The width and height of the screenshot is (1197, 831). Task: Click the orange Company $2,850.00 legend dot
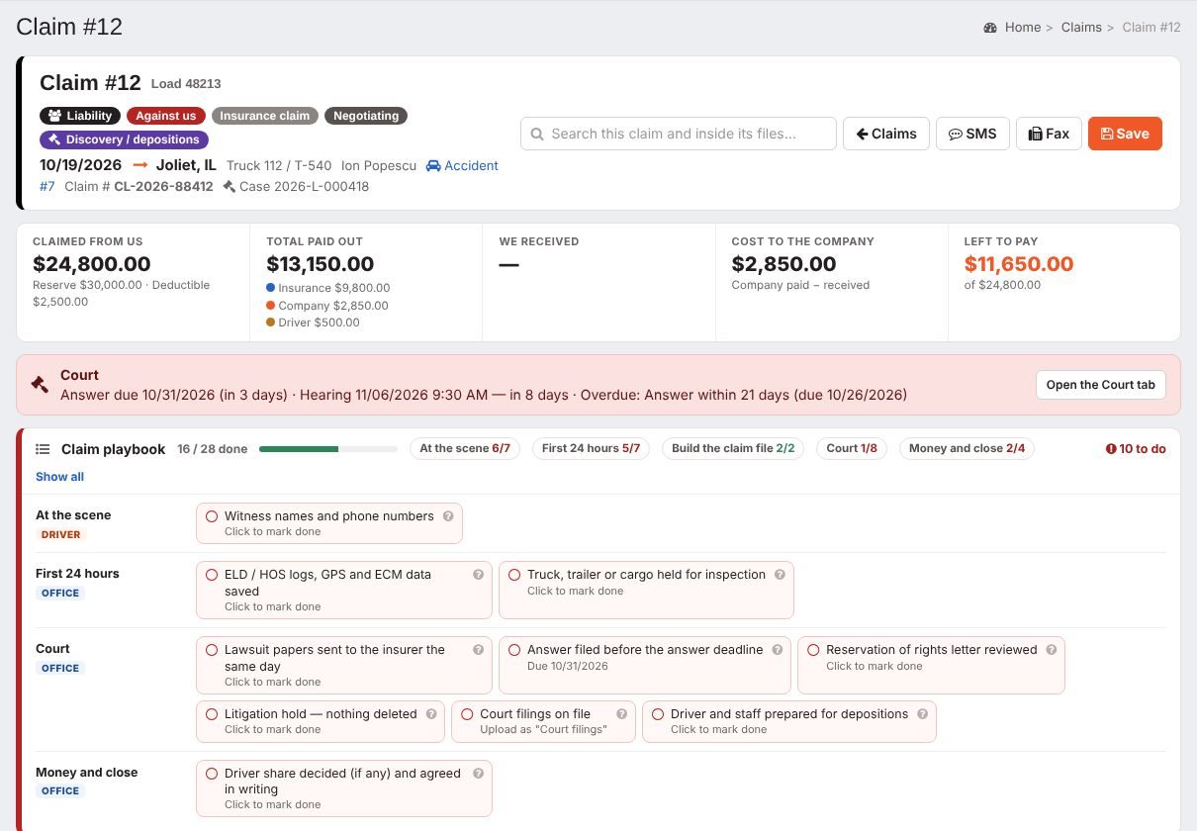(x=271, y=306)
